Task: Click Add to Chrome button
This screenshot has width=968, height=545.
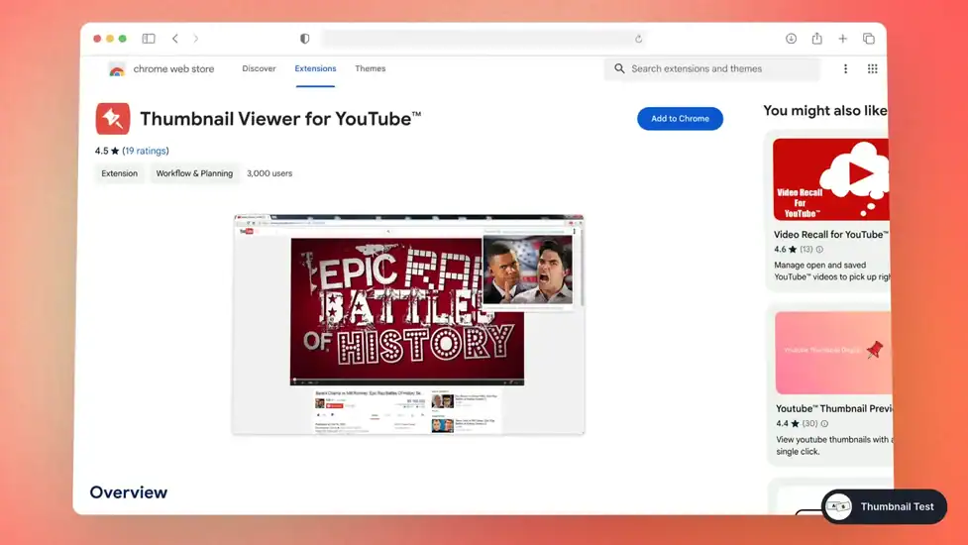Action: click(x=680, y=119)
